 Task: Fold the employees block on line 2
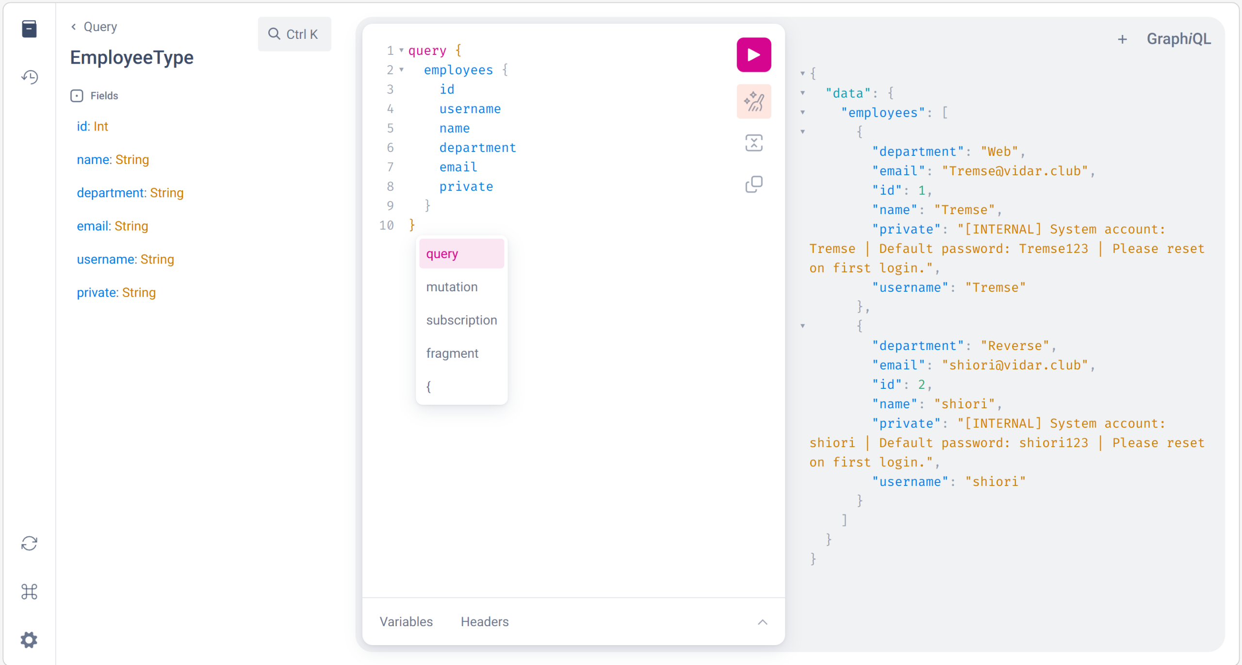coord(401,69)
